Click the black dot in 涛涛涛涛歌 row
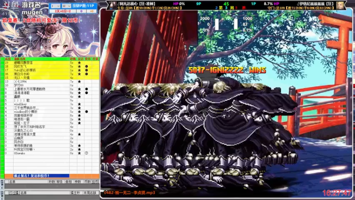Viewport: 355px width, 200px height. tap(87, 93)
